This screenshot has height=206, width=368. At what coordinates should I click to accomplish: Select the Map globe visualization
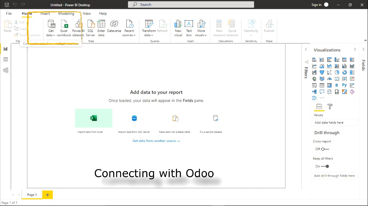tap(314, 79)
